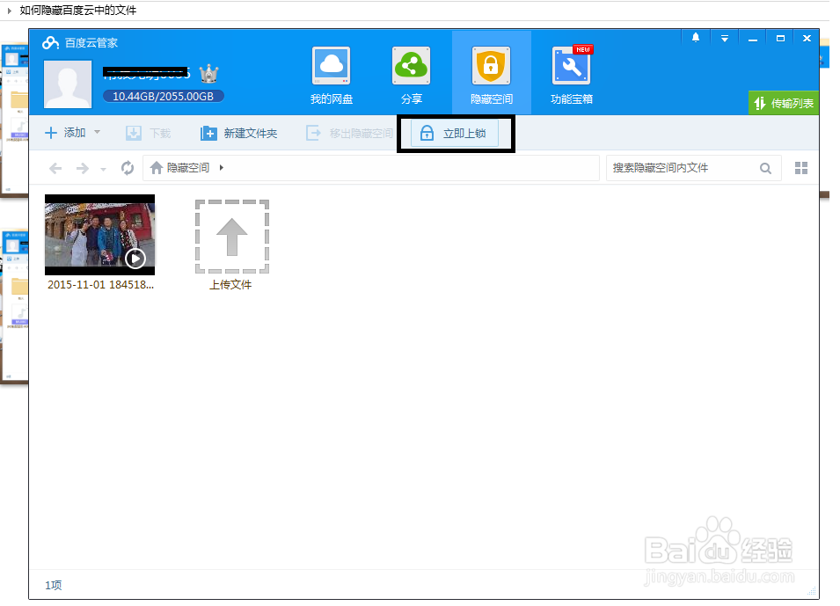Open the 功能宝箱 toolbox tab
This screenshot has width=840, height=606.
[571, 72]
